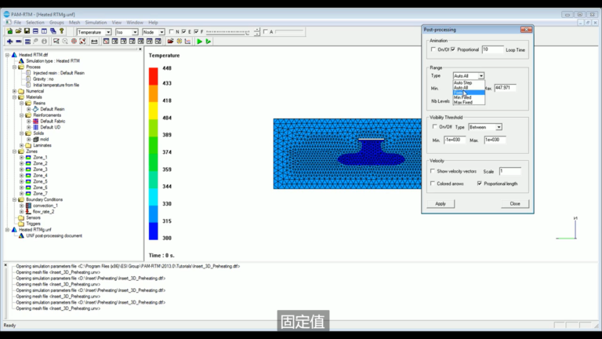Uncheck Proportional length checkbox
This screenshot has width=602, height=339.
point(480,184)
